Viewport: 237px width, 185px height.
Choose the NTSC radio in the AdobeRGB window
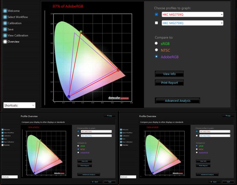(x=156, y=50)
